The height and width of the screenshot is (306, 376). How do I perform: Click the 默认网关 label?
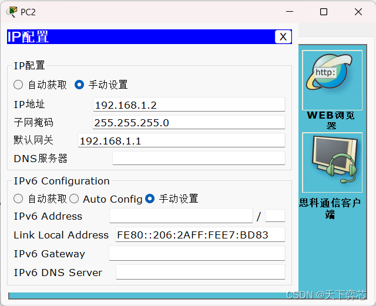33,140
